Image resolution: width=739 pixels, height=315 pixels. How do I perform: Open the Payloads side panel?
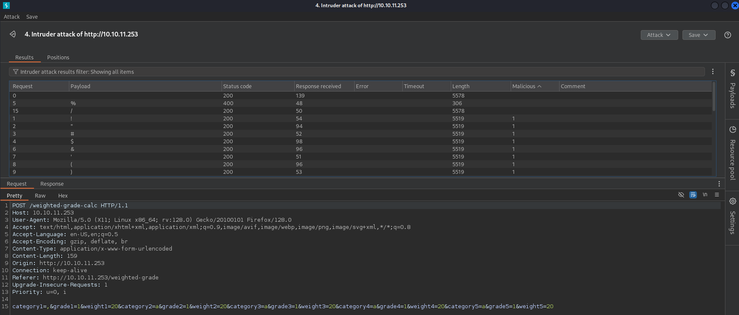click(x=732, y=89)
